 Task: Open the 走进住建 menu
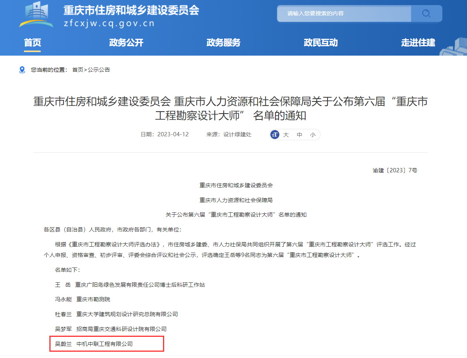pyautogui.click(x=418, y=43)
